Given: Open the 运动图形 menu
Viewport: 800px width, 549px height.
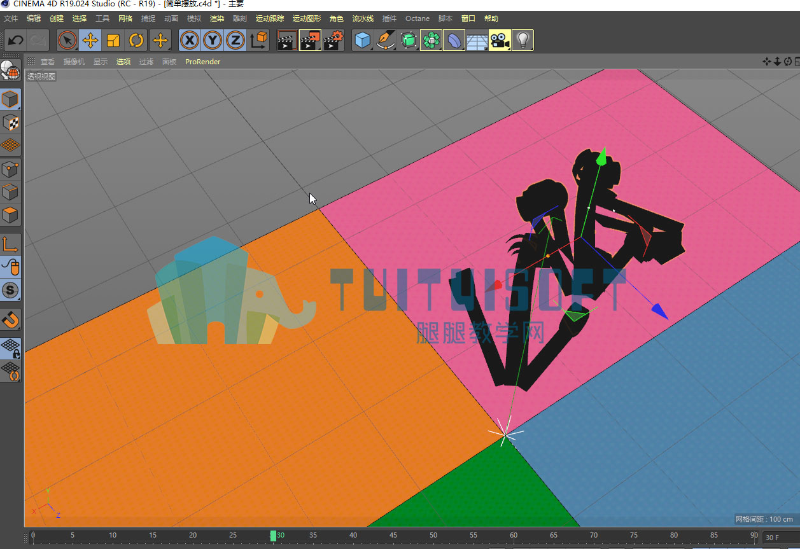Looking at the screenshot, I should (x=307, y=18).
